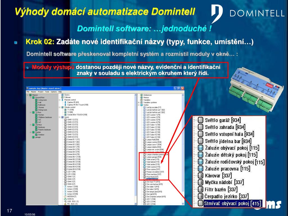Click the middle panel scrollbar up arrow
This screenshot has height=216, width=288.
pos(136,95)
